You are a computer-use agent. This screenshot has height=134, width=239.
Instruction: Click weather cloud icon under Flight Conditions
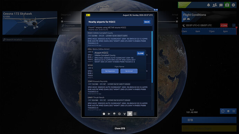pyautogui.click(x=188, y=19)
